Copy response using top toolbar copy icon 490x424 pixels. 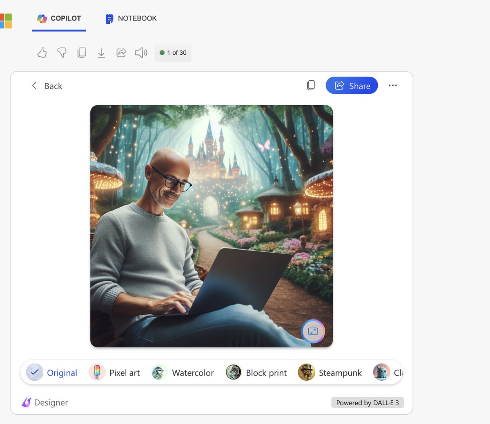pyautogui.click(x=82, y=53)
